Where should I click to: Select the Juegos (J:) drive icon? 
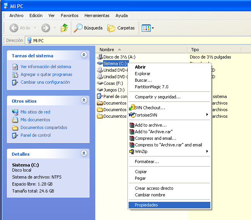pos(100,89)
